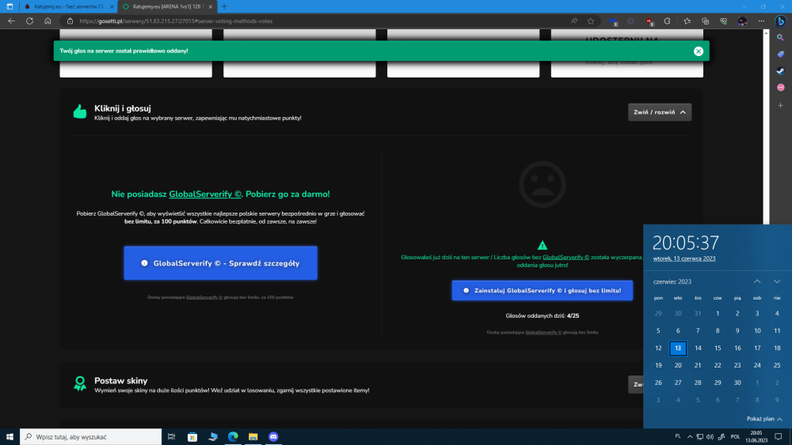The width and height of the screenshot is (792, 445).
Task: Expand Pokaż plan agenda in calendar
Action: tap(764, 419)
